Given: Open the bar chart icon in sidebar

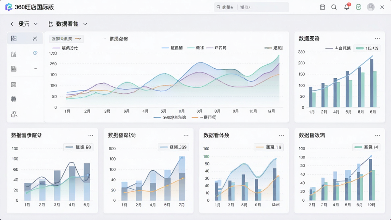Looking at the screenshot, I should click(x=14, y=54).
